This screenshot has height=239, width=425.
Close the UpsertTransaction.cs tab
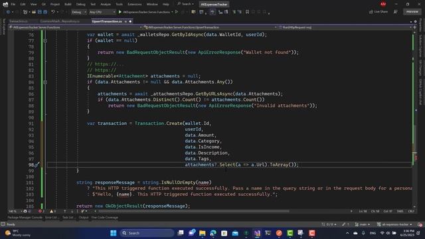(x=130, y=21)
